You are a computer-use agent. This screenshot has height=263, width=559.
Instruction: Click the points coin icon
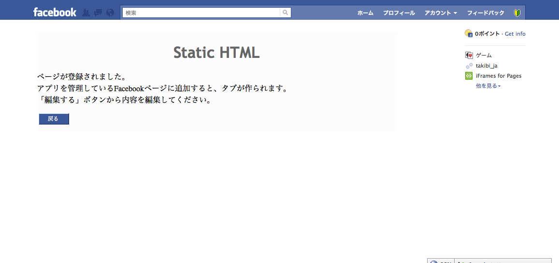click(469, 33)
